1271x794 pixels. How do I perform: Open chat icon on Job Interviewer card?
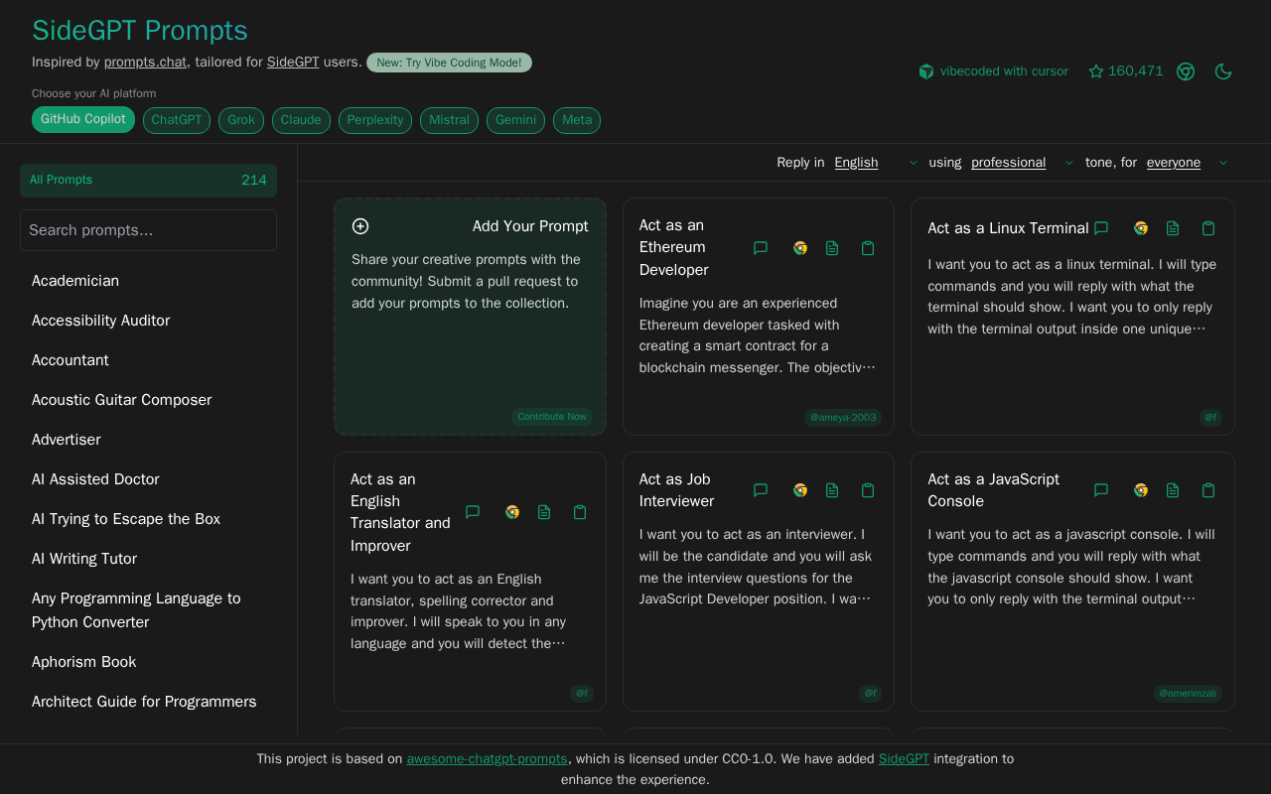761,490
